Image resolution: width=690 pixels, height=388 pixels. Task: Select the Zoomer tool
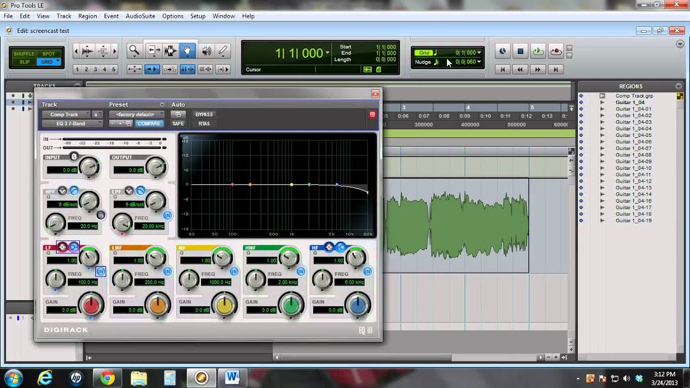pyautogui.click(x=134, y=51)
